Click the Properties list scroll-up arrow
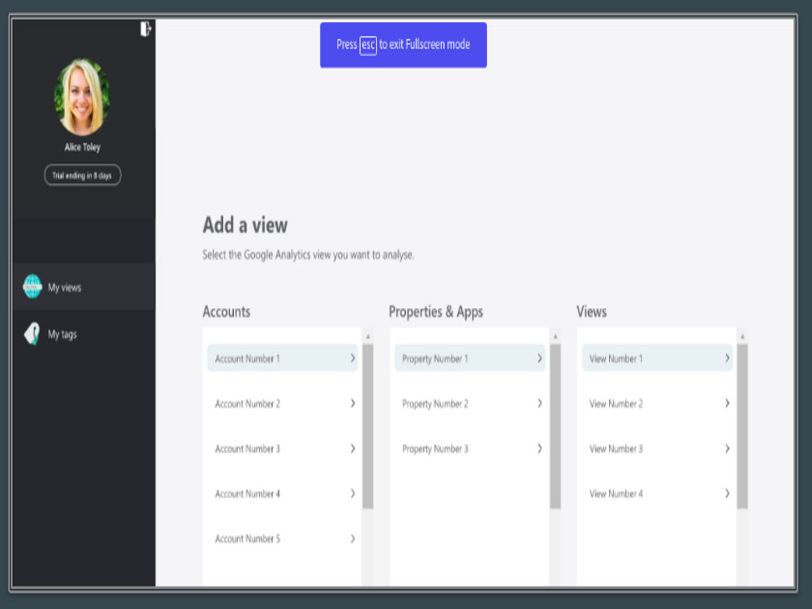The image size is (812, 609). 555,337
